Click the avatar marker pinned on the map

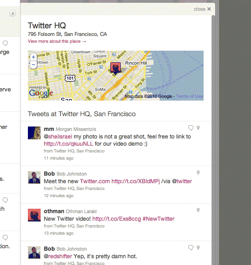[115, 67]
